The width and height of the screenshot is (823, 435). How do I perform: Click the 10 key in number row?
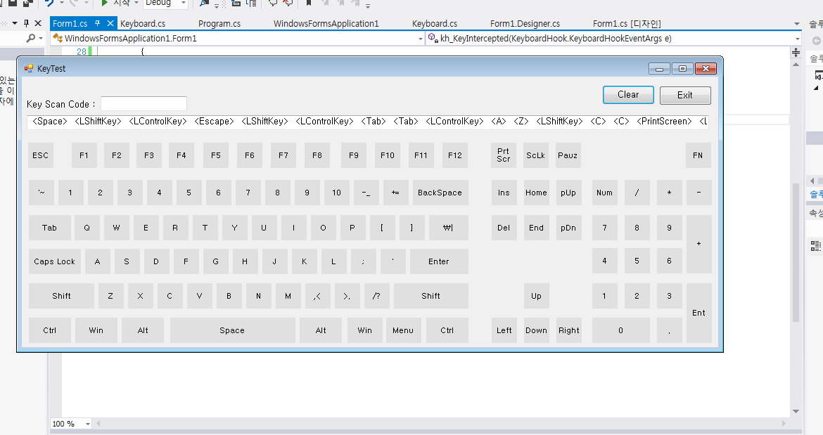point(336,193)
